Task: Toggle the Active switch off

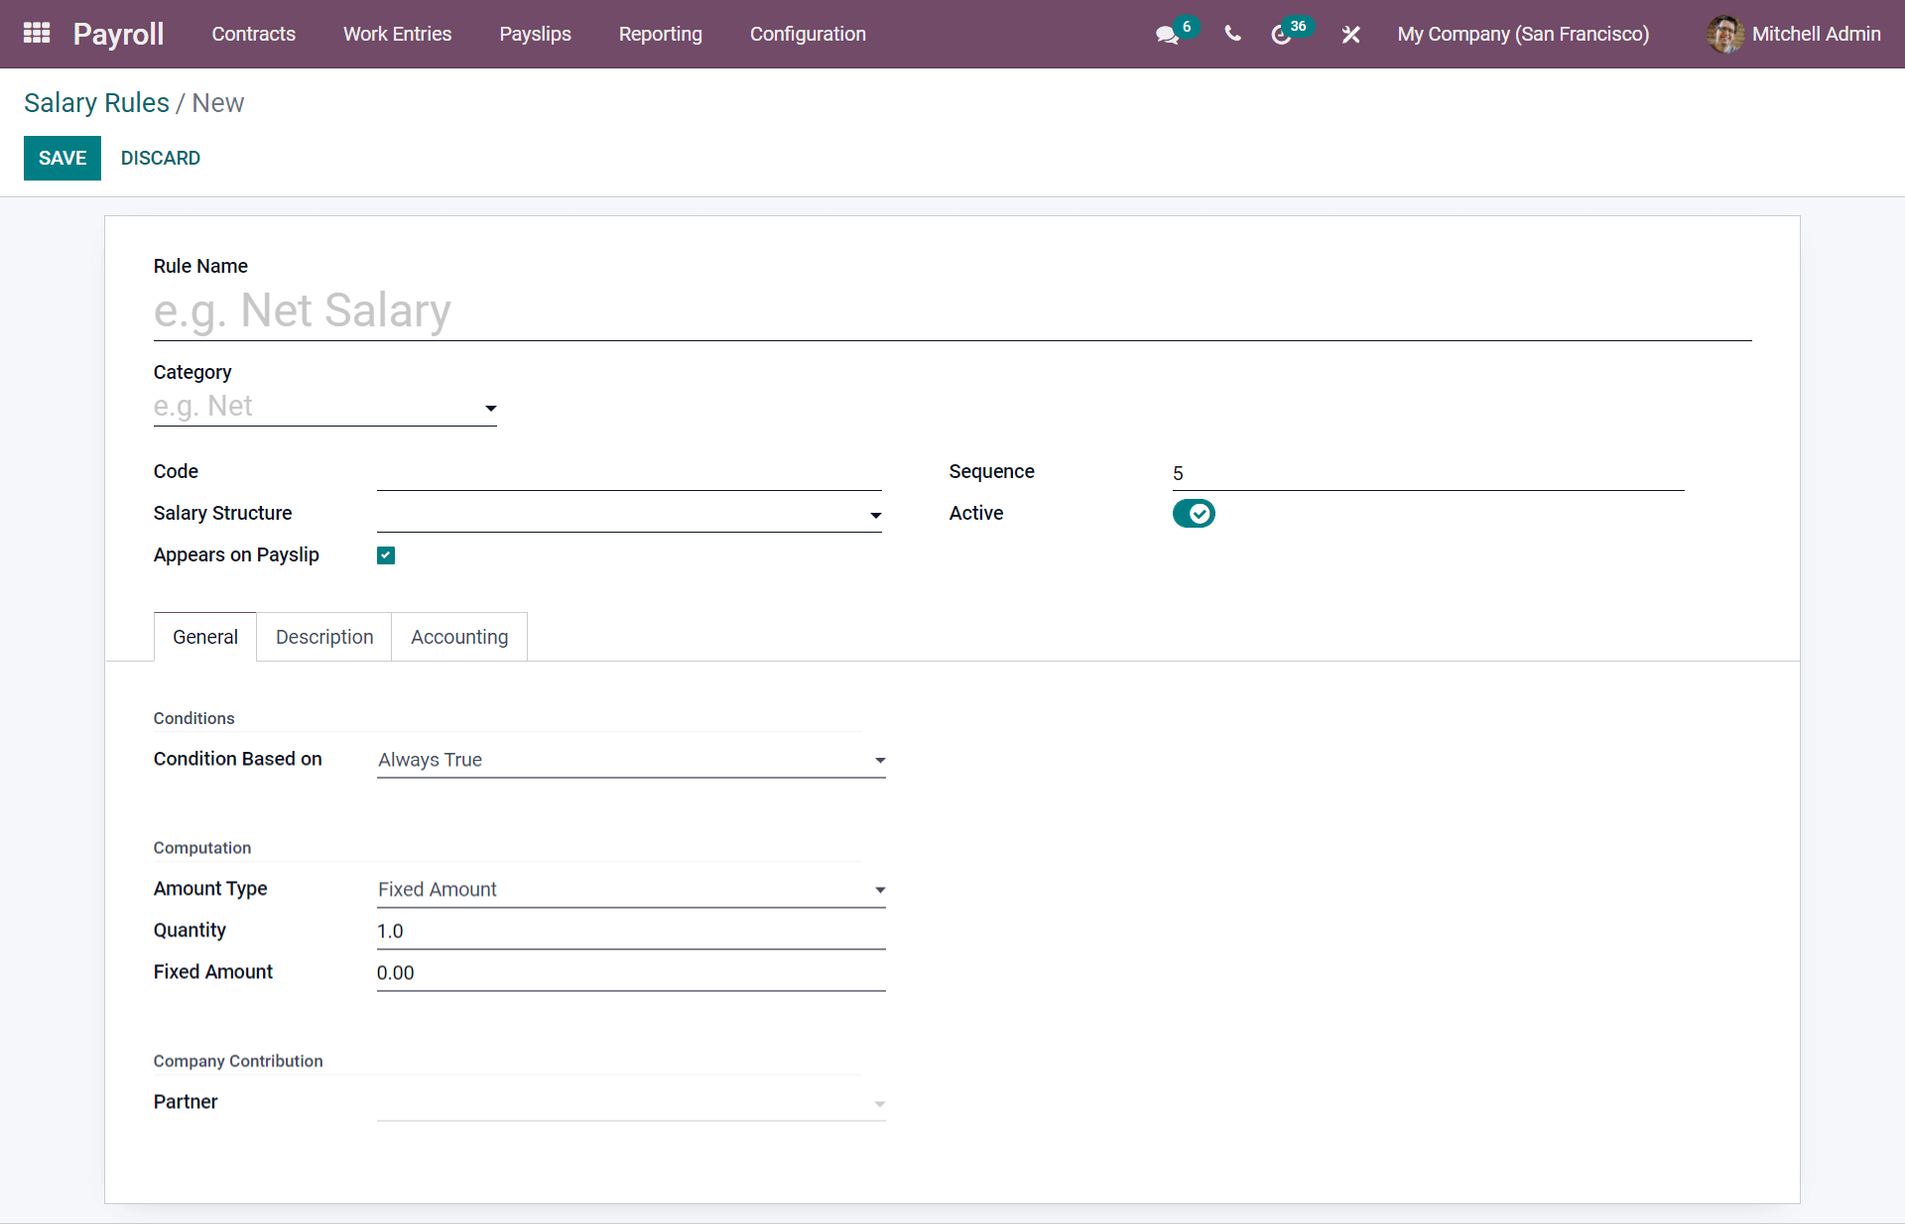Action: (1192, 514)
